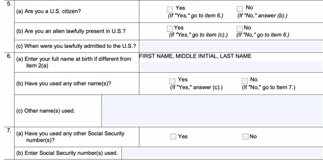Mark No for other Social Security number(s)
Image resolution: width=323 pixels, height=160 pixels.
click(246, 136)
